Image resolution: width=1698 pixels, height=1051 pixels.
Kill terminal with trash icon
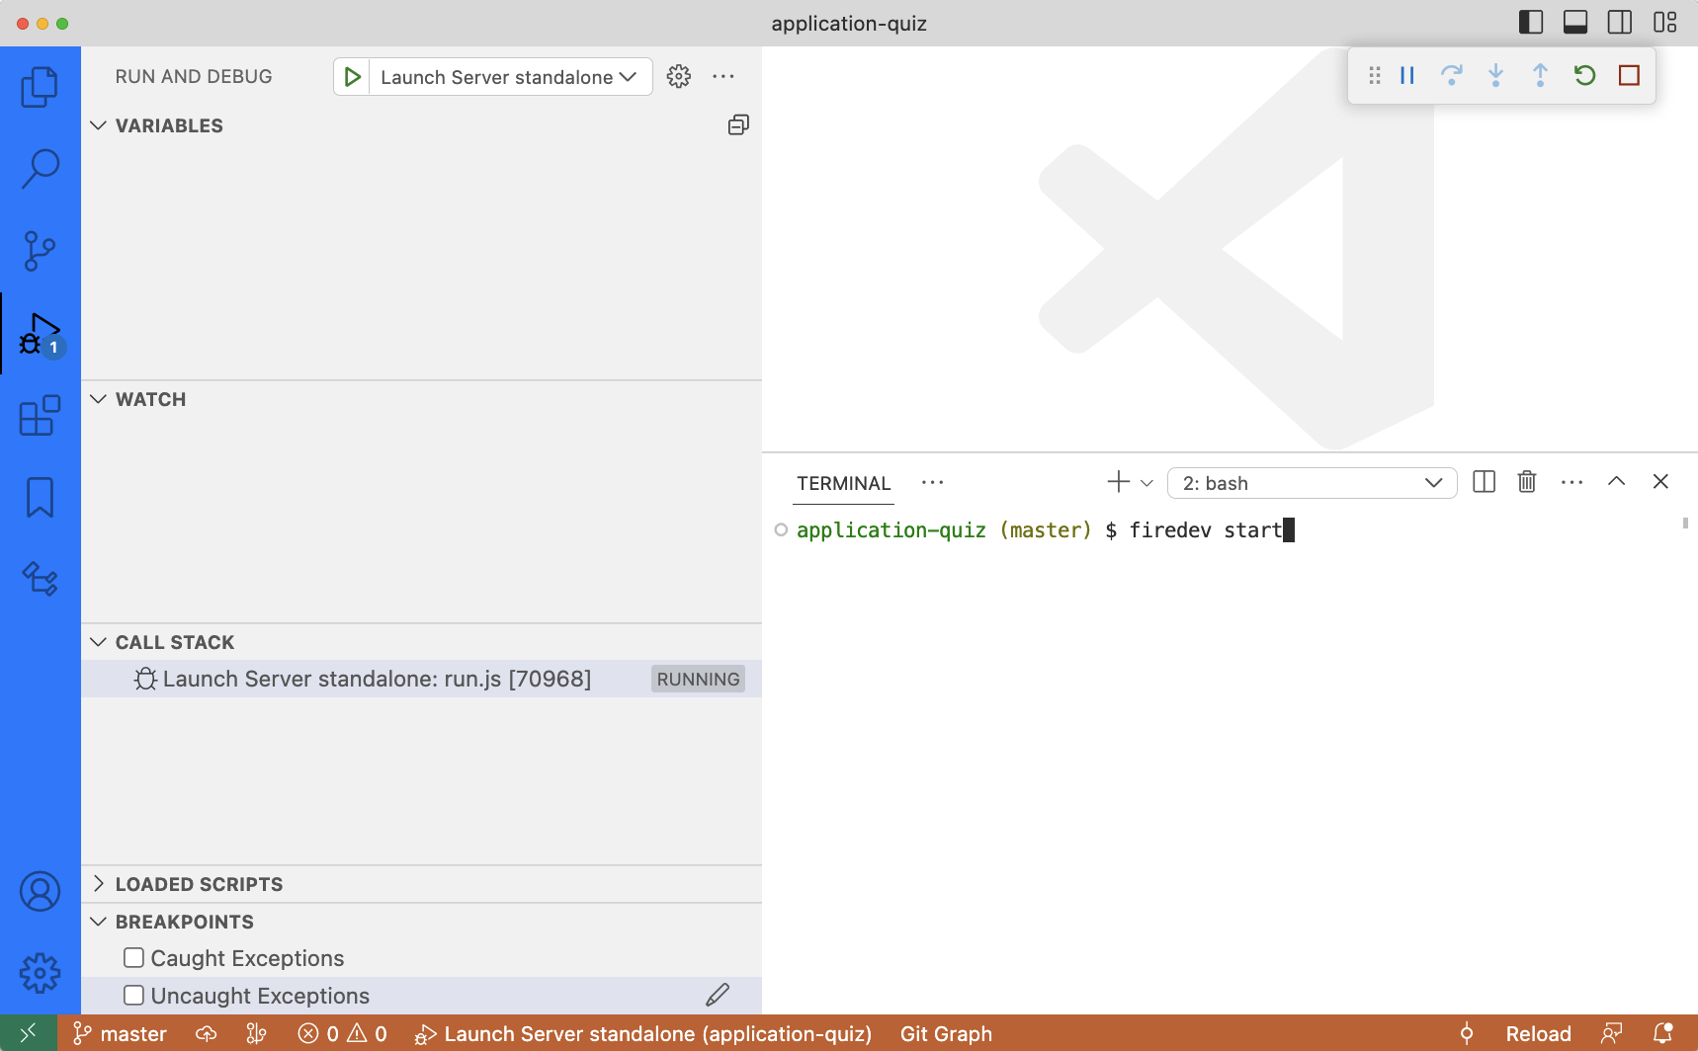1527,482
